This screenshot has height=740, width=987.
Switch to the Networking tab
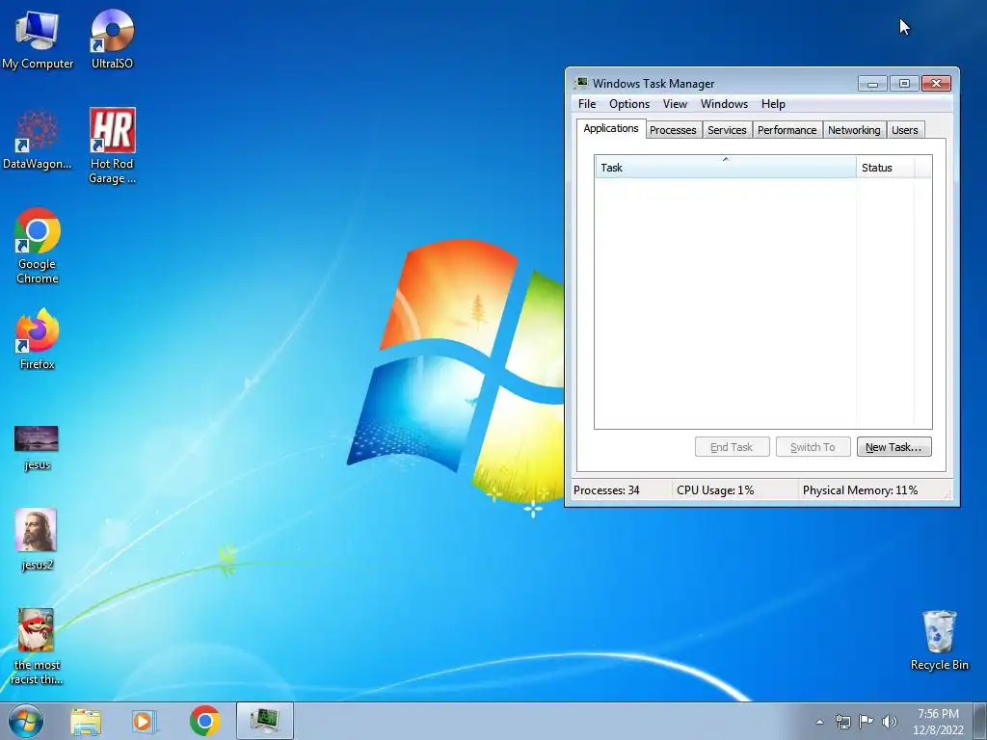pyautogui.click(x=854, y=130)
